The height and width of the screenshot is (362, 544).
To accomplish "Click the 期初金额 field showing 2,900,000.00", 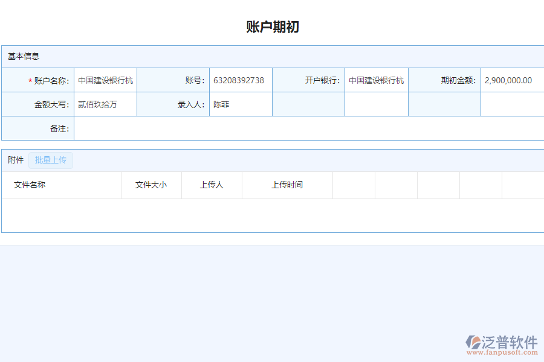I will [x=511, y=80].
